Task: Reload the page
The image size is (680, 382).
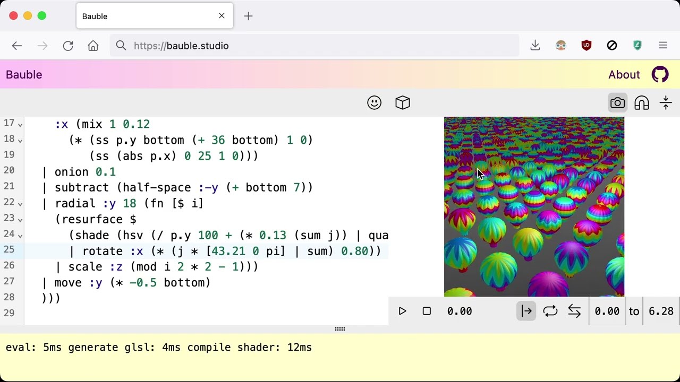Action: pos(68,46)
